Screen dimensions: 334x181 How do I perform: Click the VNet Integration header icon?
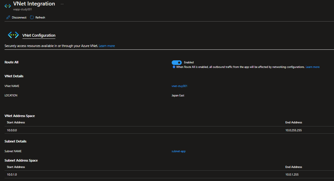click(x=8, y=6)
